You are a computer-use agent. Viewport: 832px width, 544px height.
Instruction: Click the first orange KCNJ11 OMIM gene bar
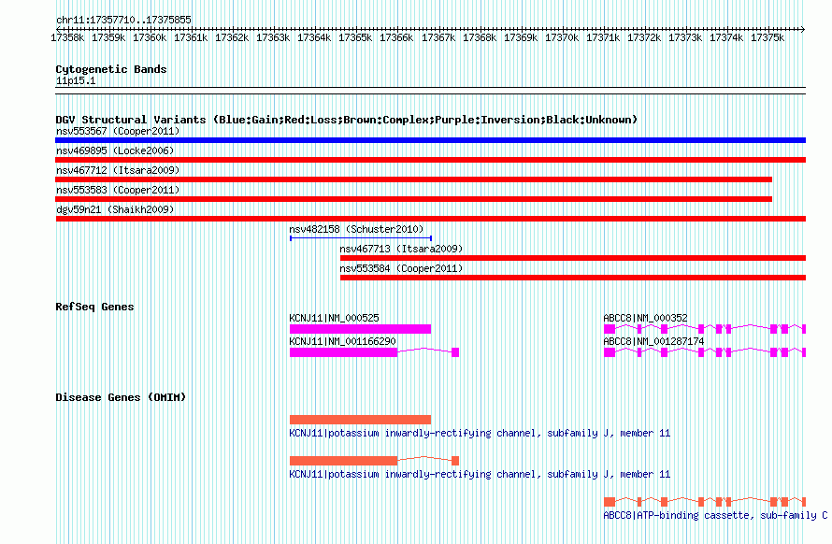coord(360,420)
